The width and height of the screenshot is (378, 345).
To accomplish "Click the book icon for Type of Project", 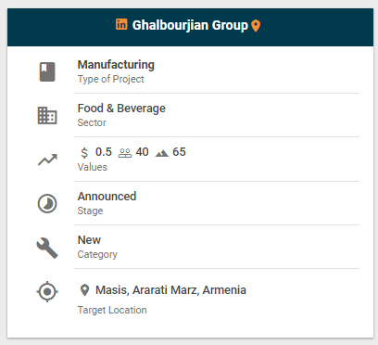I will click(47, 72).
